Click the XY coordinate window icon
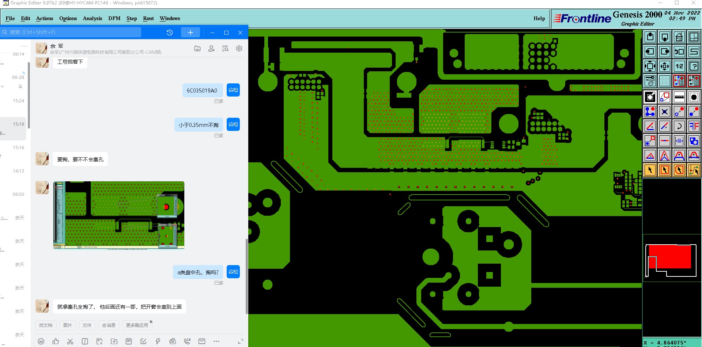The width and height of the screenshot is (702, 347). 694,37
